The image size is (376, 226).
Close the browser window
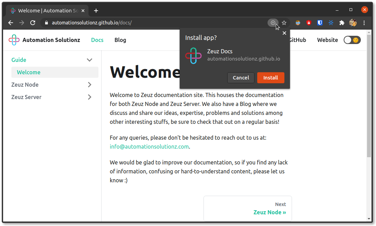tap(365, 10)
